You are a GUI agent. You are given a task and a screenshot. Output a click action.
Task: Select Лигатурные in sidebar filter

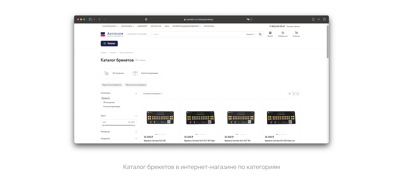point(109,102)
